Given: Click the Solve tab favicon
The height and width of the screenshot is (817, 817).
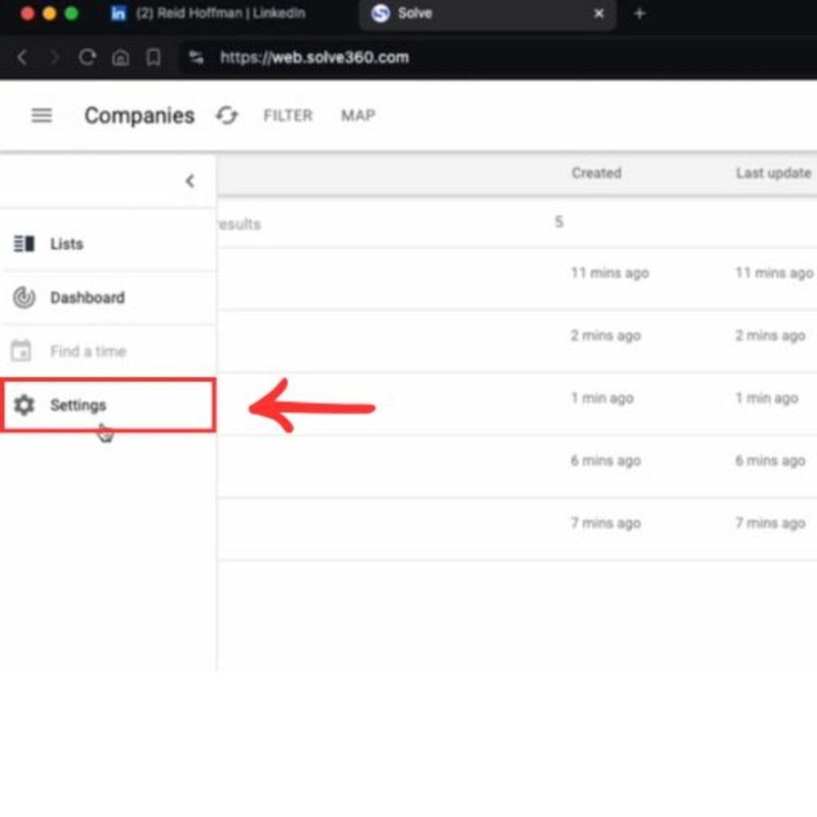Looking at the screenshot, I should pyautogui.click(x=381, y=13).
